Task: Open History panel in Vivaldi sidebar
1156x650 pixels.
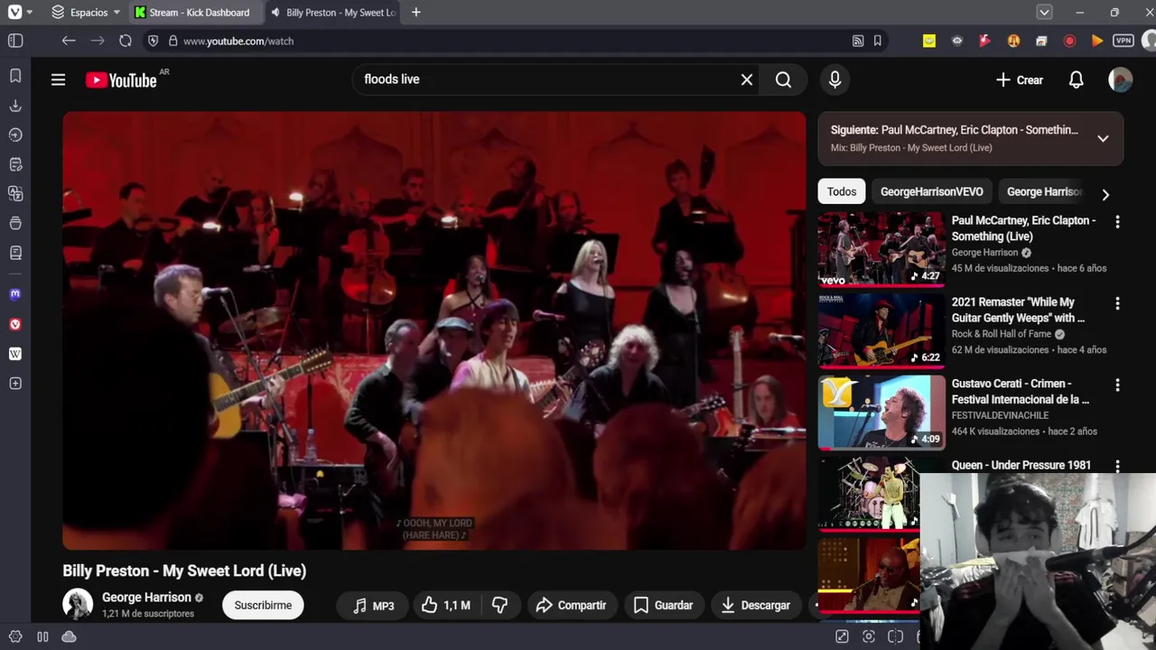Action: pos(15,135)
